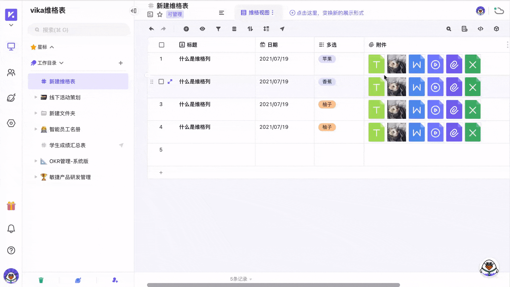Click the notifications bell in sidebar

[x=11, y=229]
